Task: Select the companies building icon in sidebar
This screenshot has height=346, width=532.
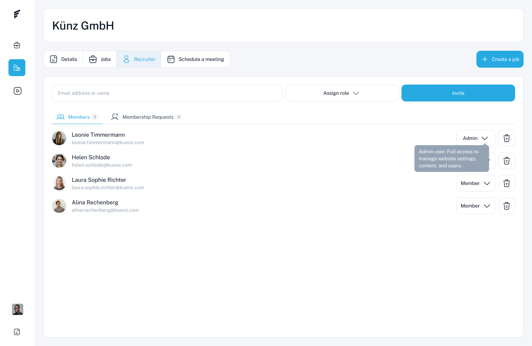Action: [x=17, y=68]
